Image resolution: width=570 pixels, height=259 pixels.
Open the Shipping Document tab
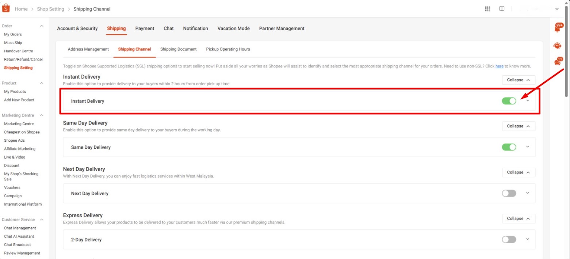click(x=178, y=49)
